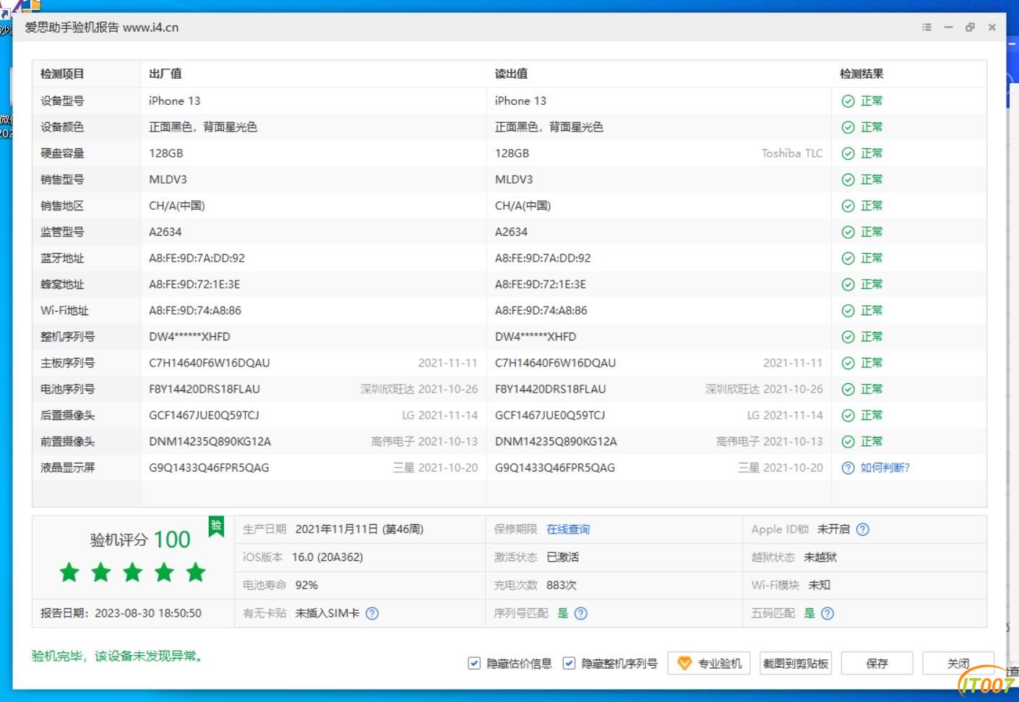Open 在线查询 warranty lookup link
This screenshot has height=702, width=1019.
(x=568, y=529)
